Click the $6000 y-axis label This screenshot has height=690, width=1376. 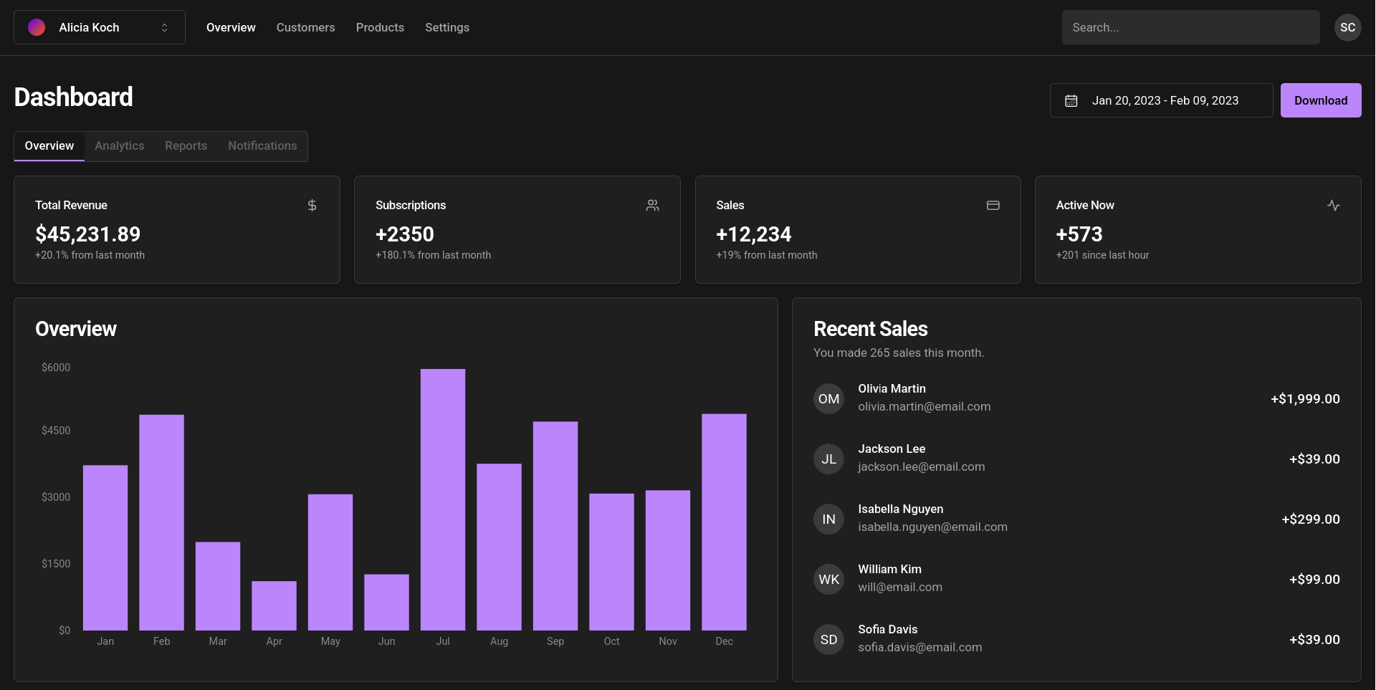56,368
